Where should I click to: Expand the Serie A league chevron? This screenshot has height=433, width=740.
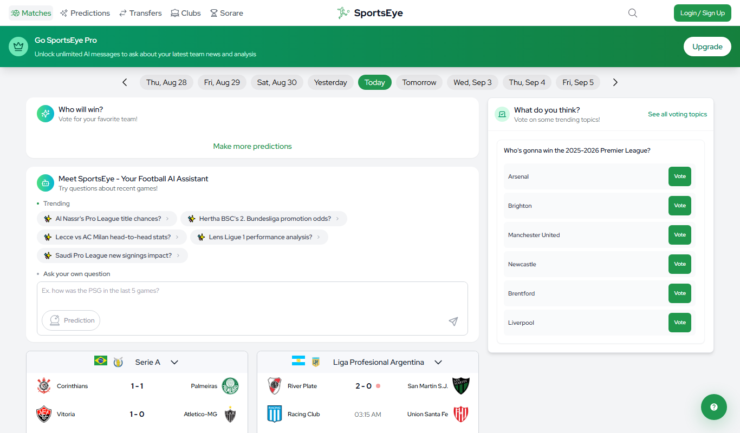coord(174,362)
